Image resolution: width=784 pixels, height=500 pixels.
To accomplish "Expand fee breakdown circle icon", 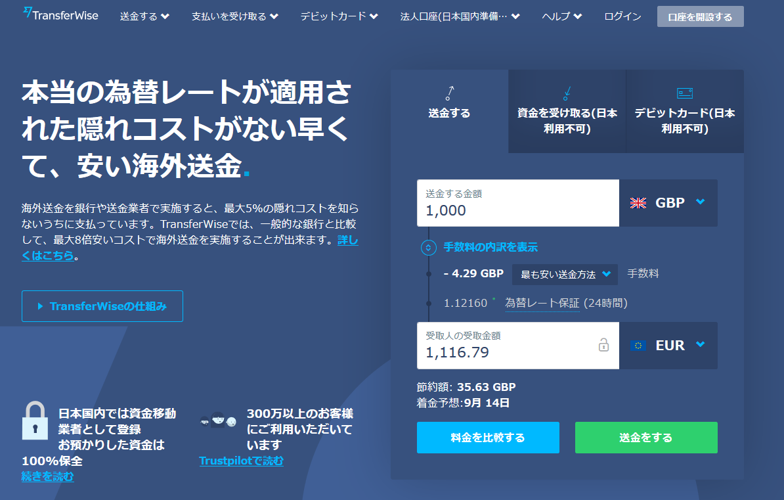I will pos(429,247).
